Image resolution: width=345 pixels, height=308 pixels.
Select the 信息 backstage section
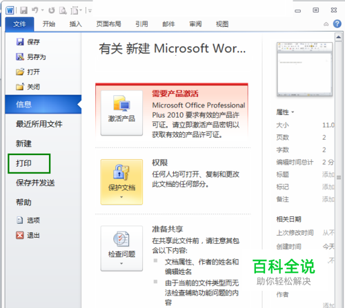(43, 104)
